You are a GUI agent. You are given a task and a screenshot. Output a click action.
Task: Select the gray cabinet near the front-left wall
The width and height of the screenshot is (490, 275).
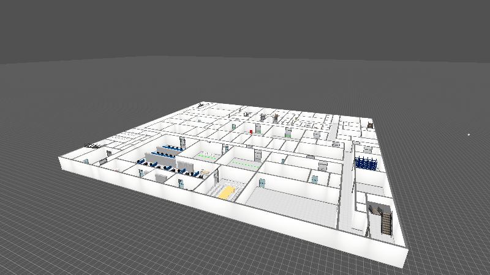click(160, 177)
